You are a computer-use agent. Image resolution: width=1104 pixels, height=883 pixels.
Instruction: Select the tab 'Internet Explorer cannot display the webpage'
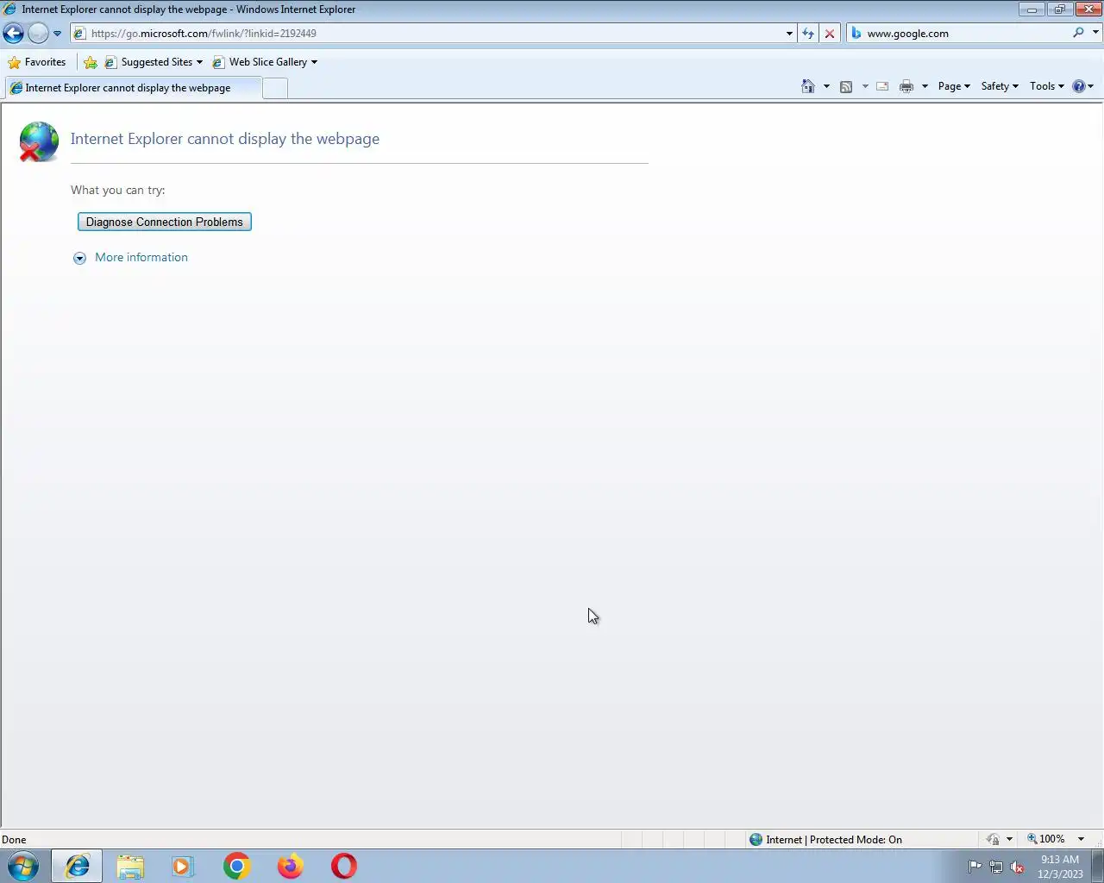click(132, 88)
